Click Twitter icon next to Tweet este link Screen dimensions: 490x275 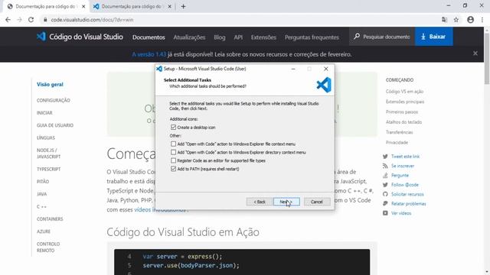385,157
